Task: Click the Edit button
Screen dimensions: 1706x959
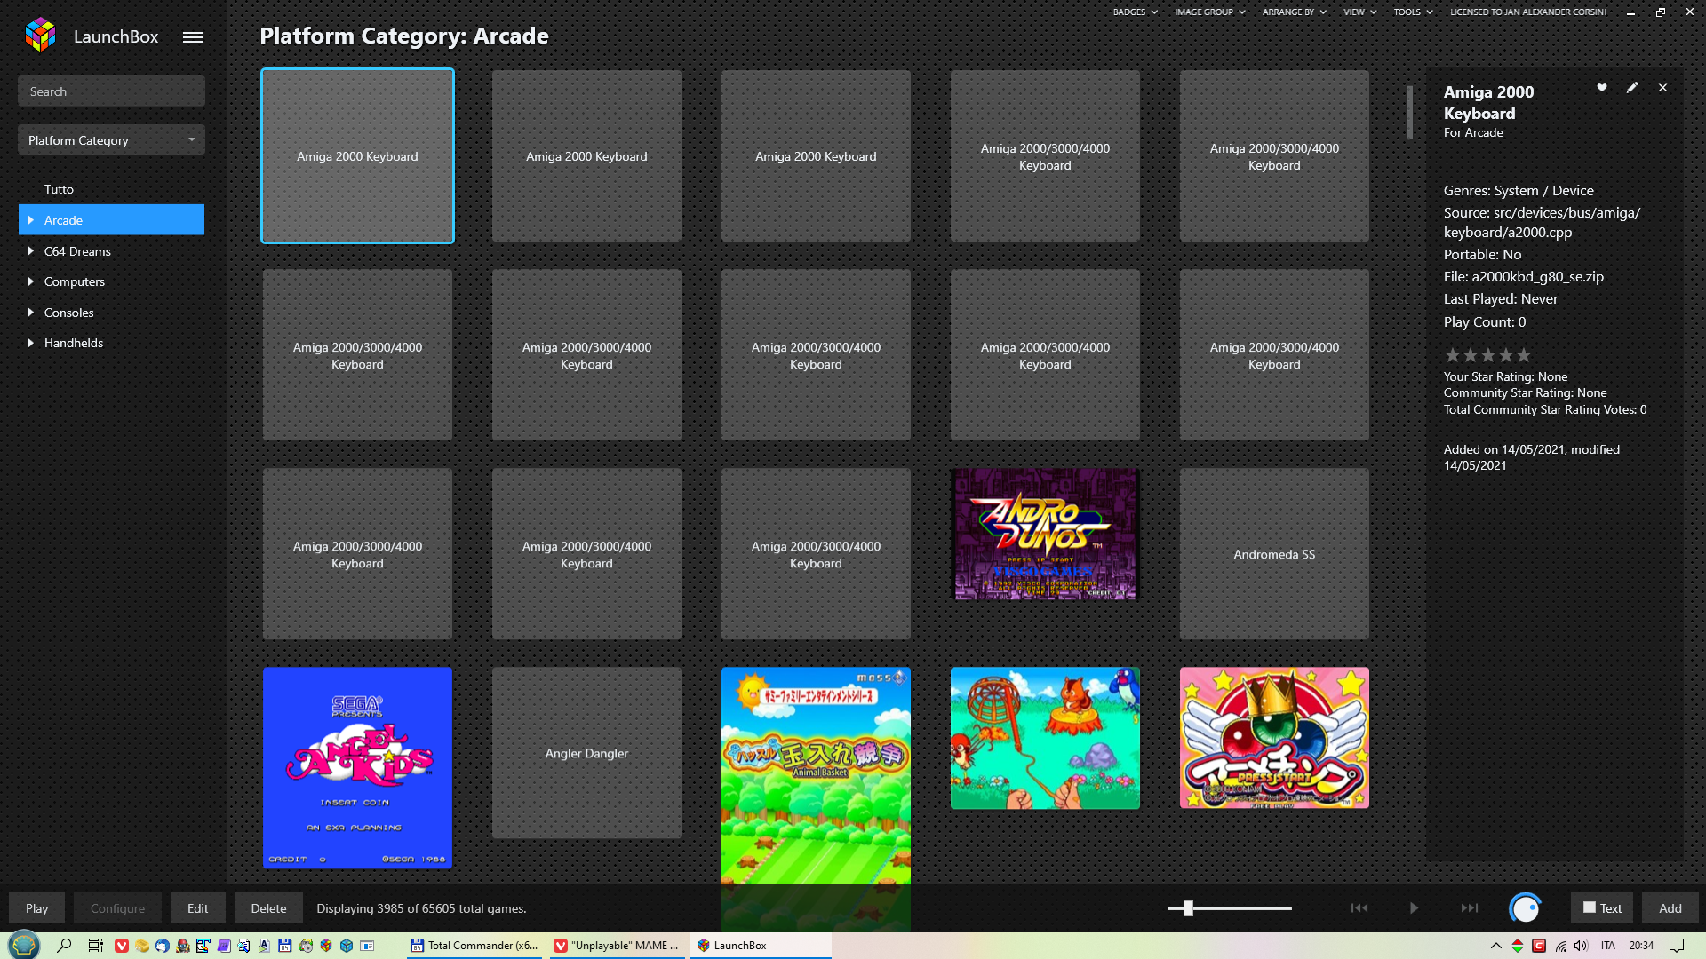Action: (x=197, y=908)
